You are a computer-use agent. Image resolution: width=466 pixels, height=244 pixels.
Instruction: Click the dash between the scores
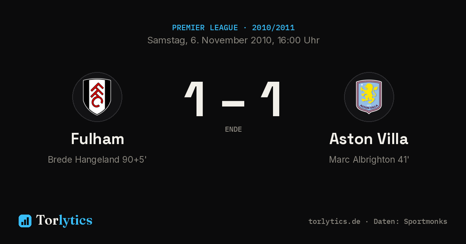[x=233, y=103]
